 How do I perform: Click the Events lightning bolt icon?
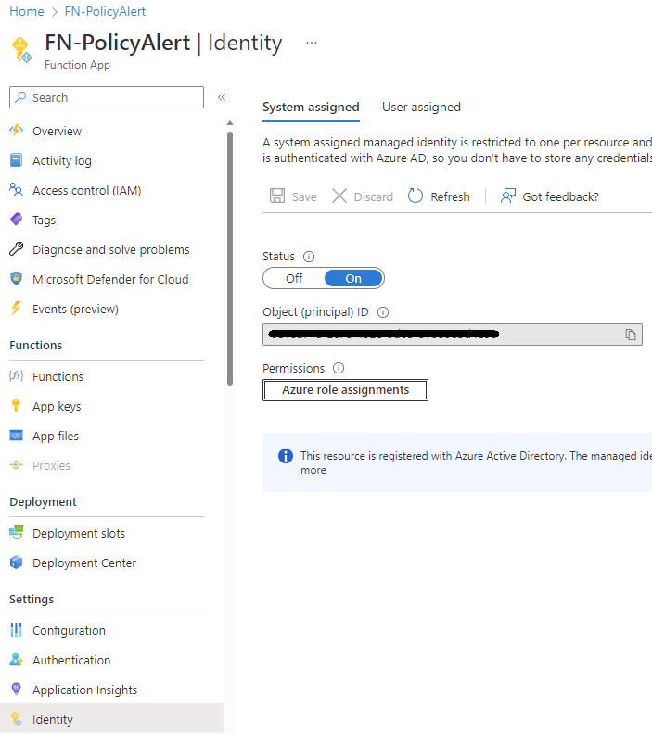point(17,309)
